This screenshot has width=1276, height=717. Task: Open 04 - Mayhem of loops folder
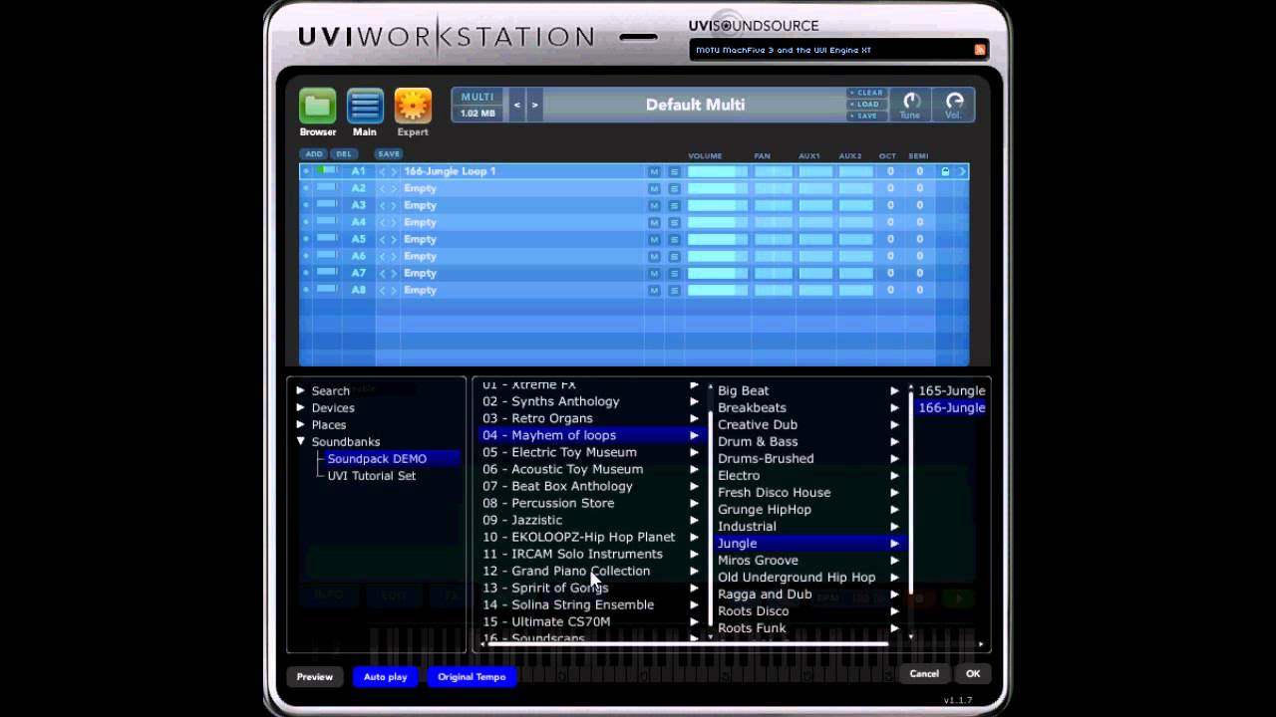tap(592, 435)
